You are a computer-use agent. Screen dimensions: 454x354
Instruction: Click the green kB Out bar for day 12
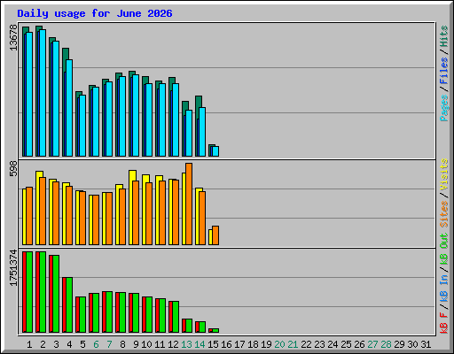coord(176,317)
